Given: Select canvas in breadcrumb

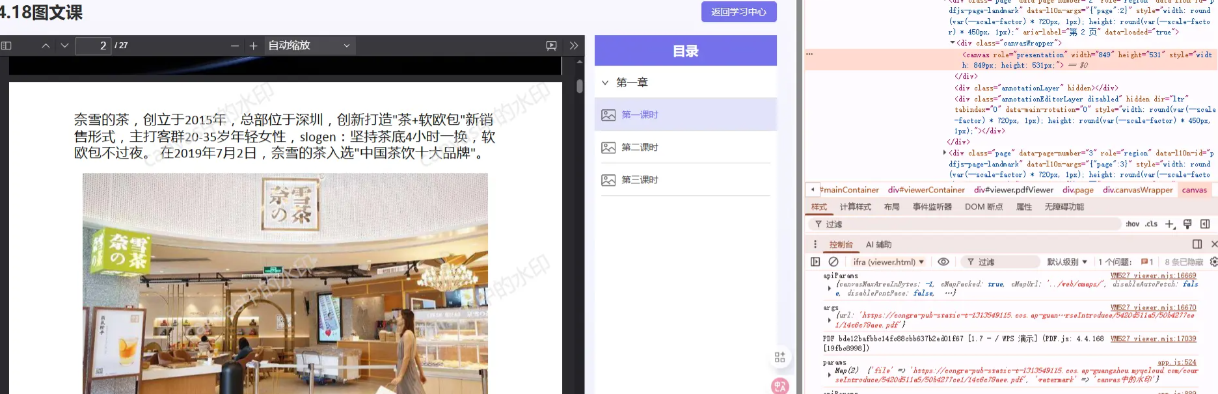Looking at the screenshot, I should (x=1195, y=190).
